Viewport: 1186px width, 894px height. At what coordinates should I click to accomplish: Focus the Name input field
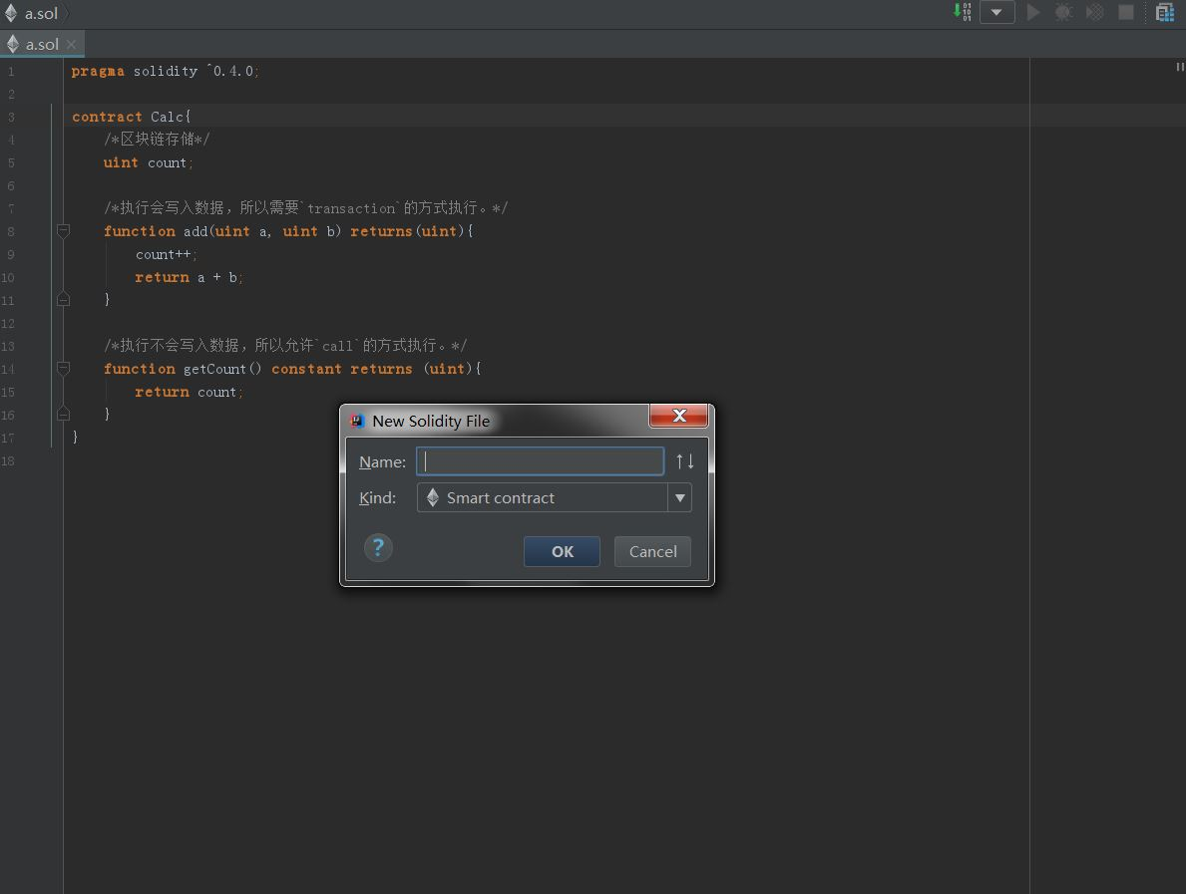540,461
